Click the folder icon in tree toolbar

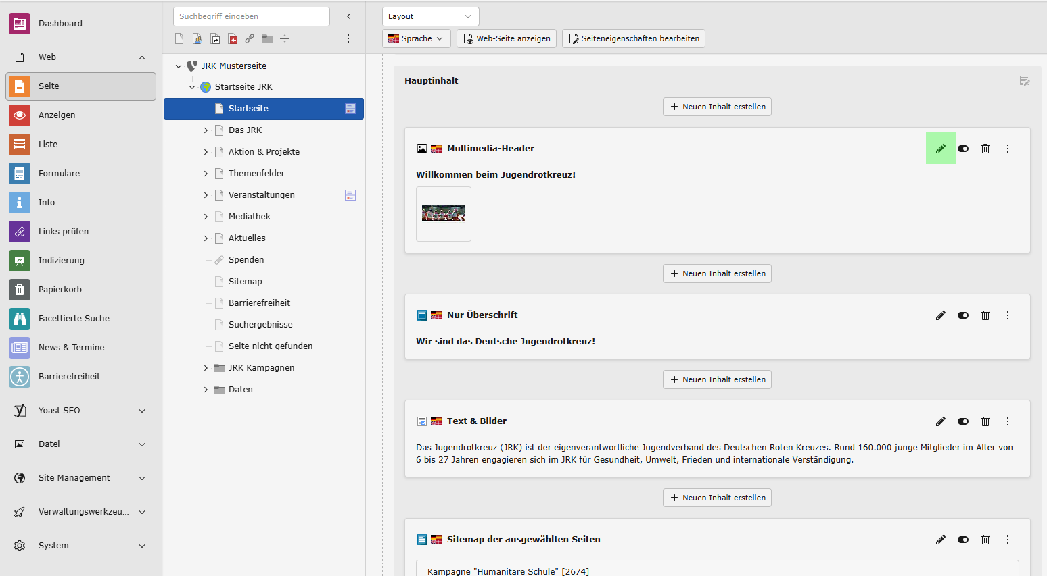pos(267,38)
